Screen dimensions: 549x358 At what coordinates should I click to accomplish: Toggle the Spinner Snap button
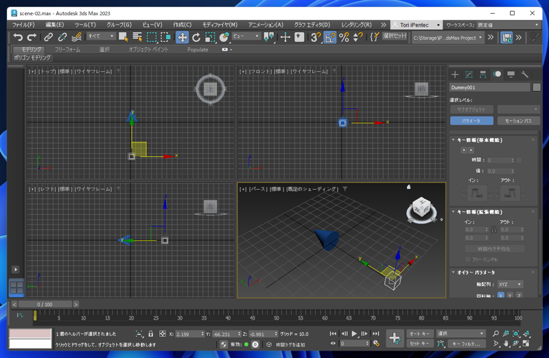point(358,37)
